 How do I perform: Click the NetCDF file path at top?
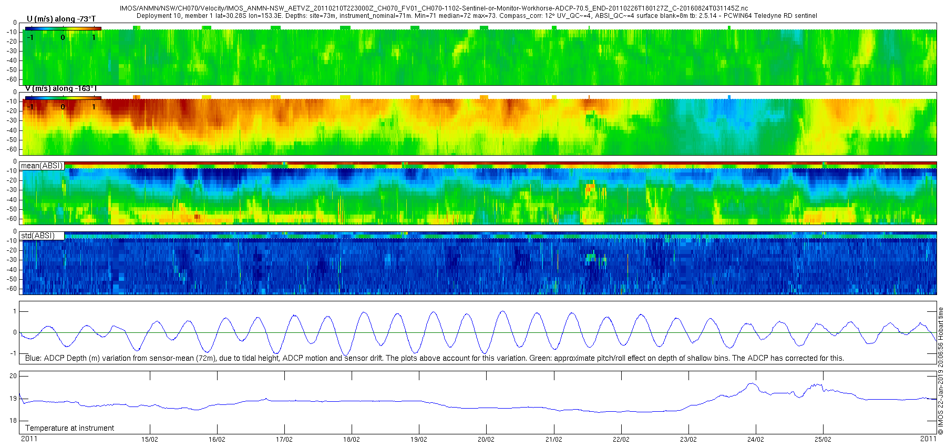[434, 8]
